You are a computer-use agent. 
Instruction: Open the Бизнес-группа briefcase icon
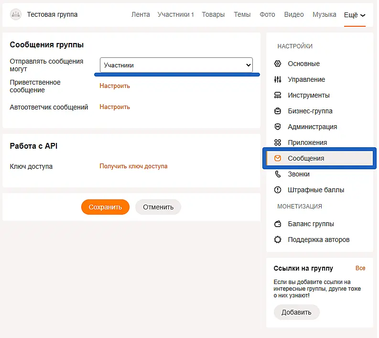278,111
